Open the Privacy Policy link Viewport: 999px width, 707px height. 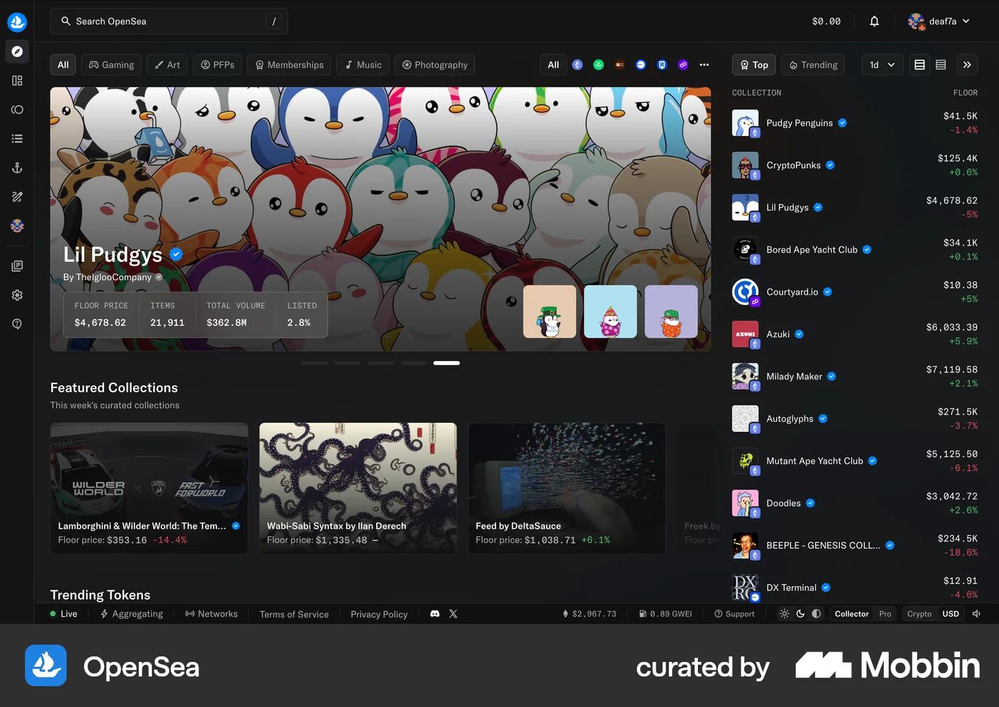(x=379, y=614)
